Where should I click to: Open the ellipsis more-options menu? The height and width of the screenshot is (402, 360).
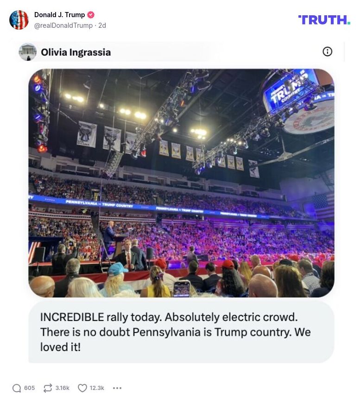pos(118,388)
